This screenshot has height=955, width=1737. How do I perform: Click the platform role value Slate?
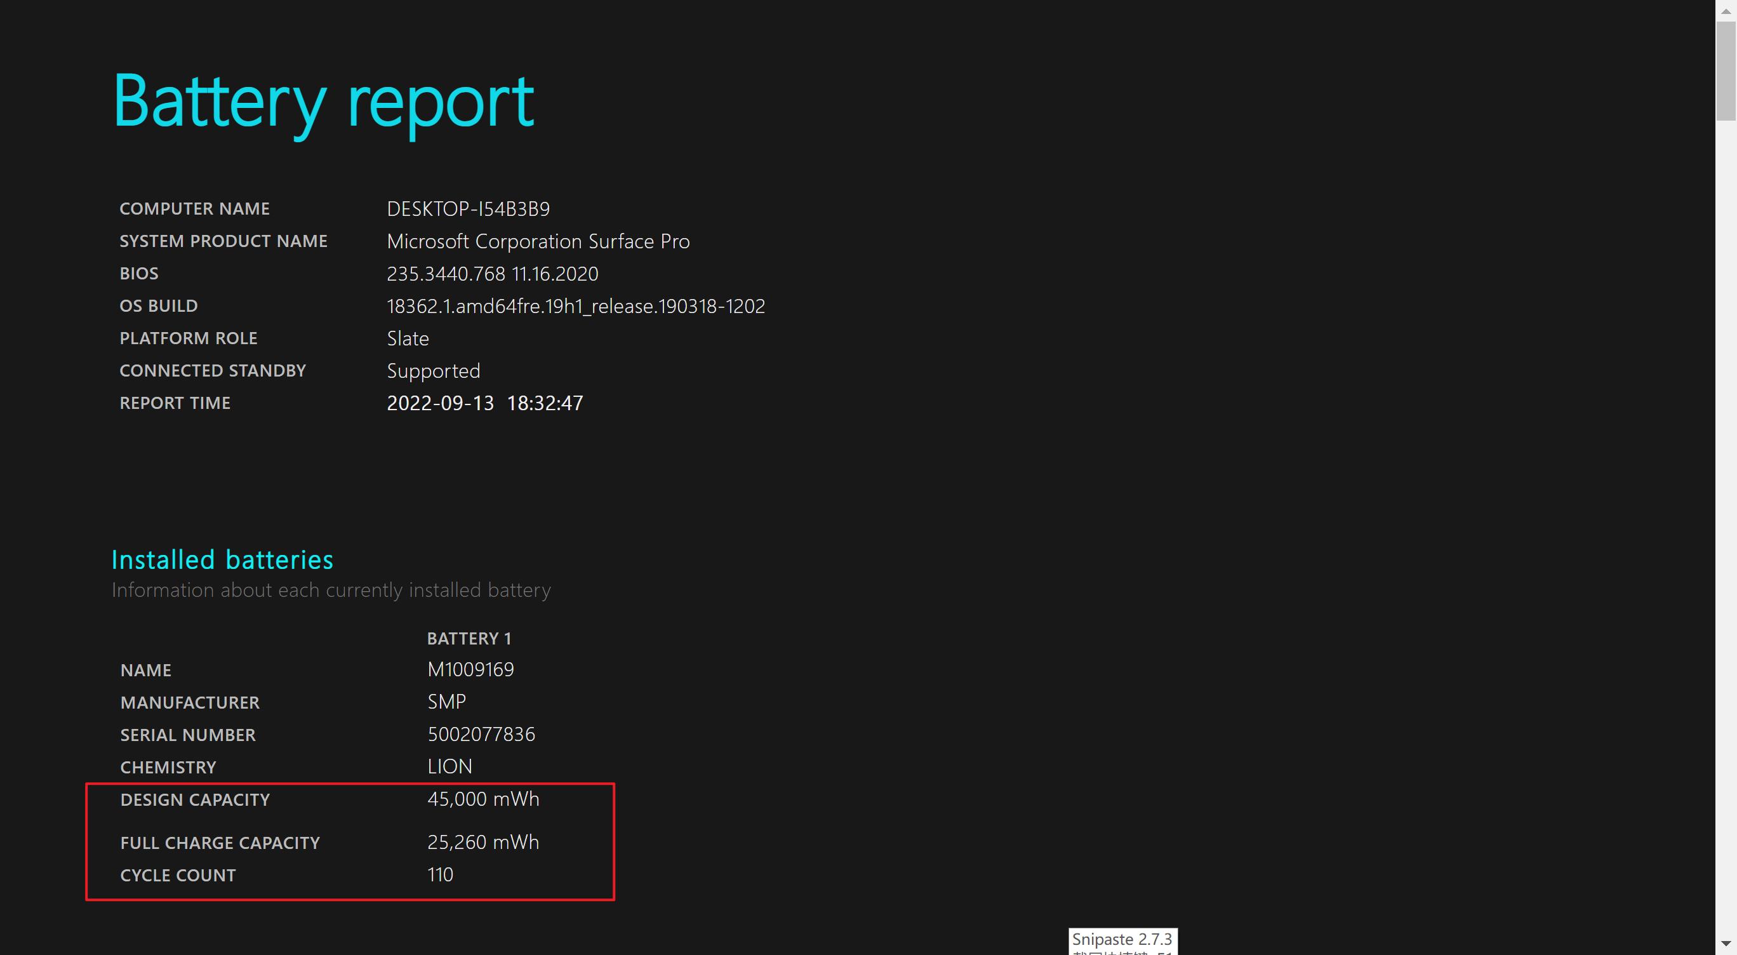(408, 338)
